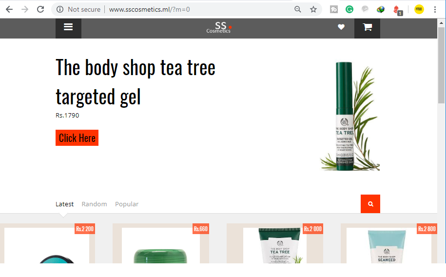
Task: Switch to the Popular tab
Action: [x=127, y=204]
